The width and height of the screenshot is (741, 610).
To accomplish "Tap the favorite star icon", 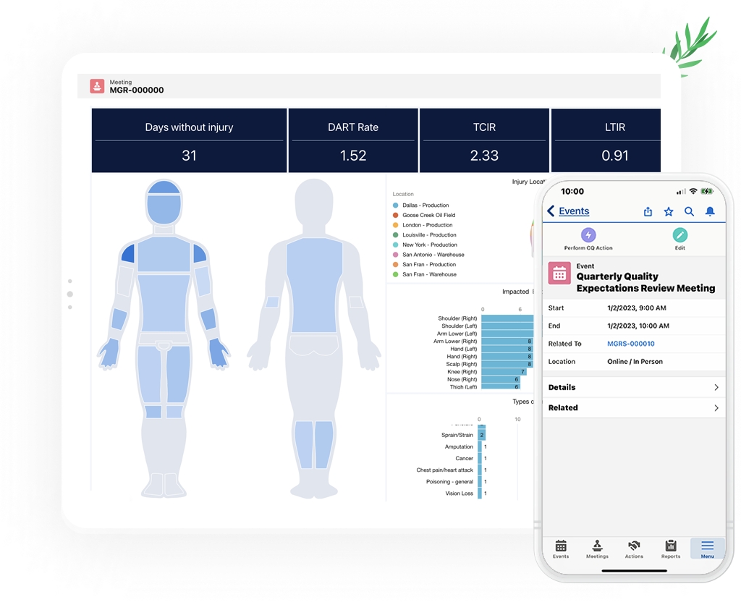I will click(x=669, y=211).
